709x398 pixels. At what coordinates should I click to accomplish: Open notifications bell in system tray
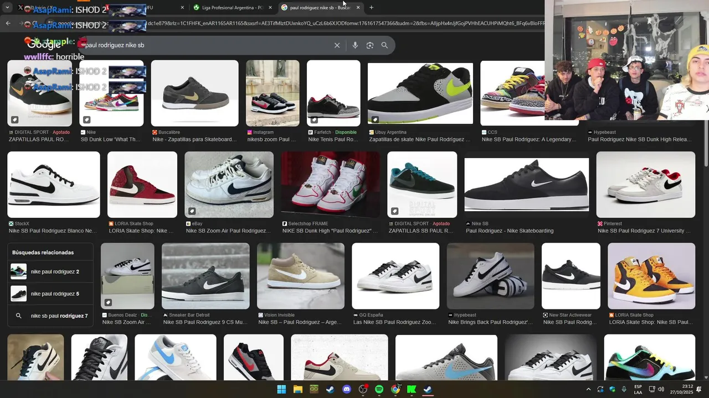(x=699, y=389)
